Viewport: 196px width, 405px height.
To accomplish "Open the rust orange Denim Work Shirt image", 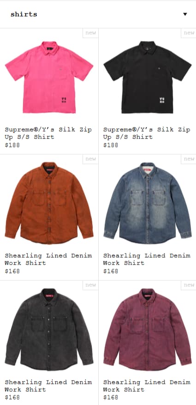I will point(49,203).
